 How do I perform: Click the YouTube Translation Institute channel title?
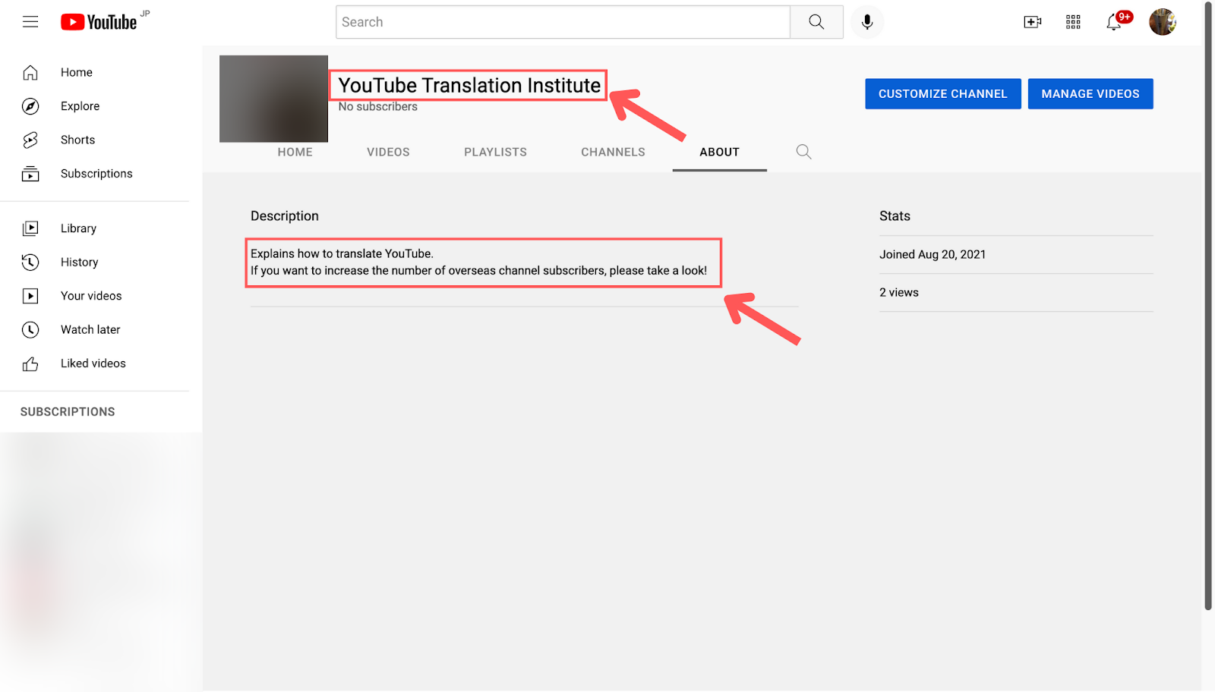[x=469, y=85]
